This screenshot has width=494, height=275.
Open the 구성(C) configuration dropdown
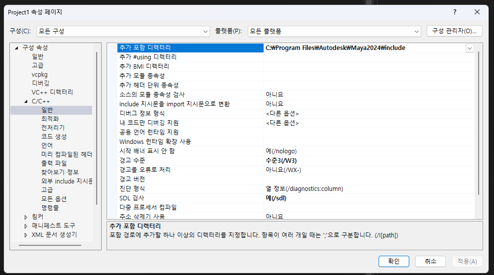tap(123, 32)
